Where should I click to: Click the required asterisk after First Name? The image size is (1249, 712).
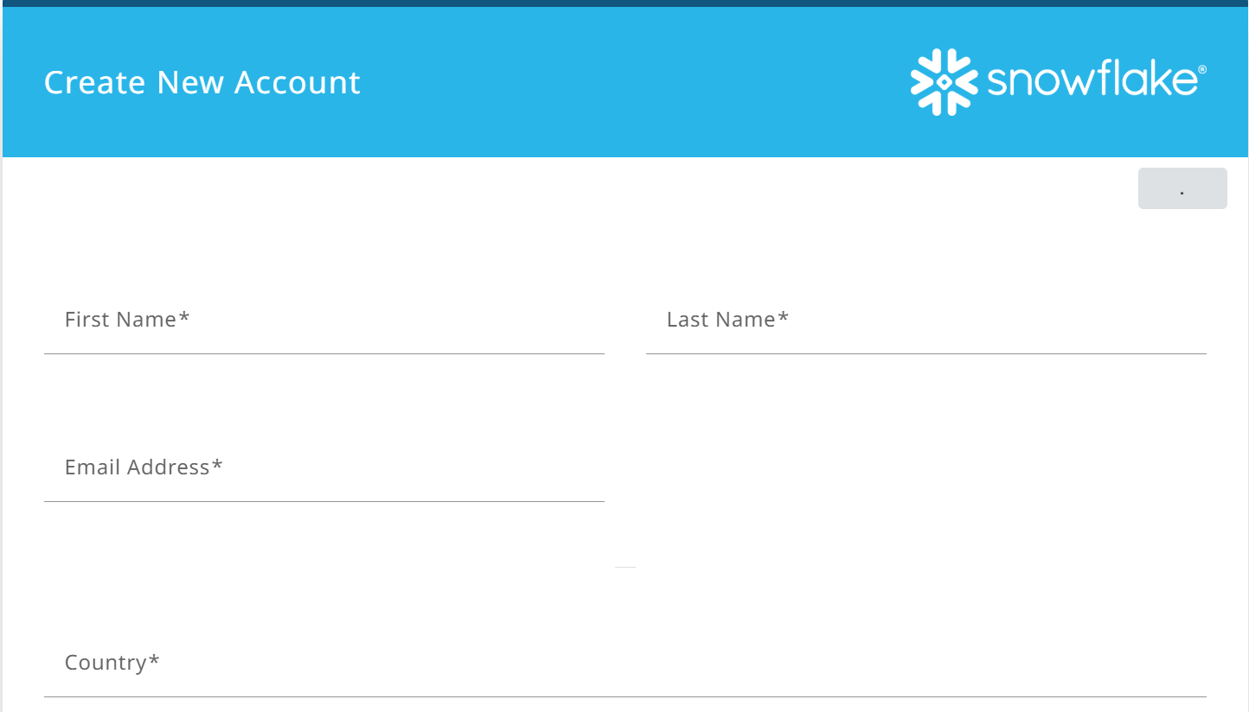coord(184,317)
